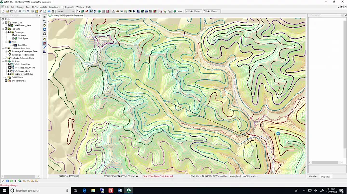Screen dimensions: 347x194
Task: Click the Print toolbar icon
Action: (16, 11)
